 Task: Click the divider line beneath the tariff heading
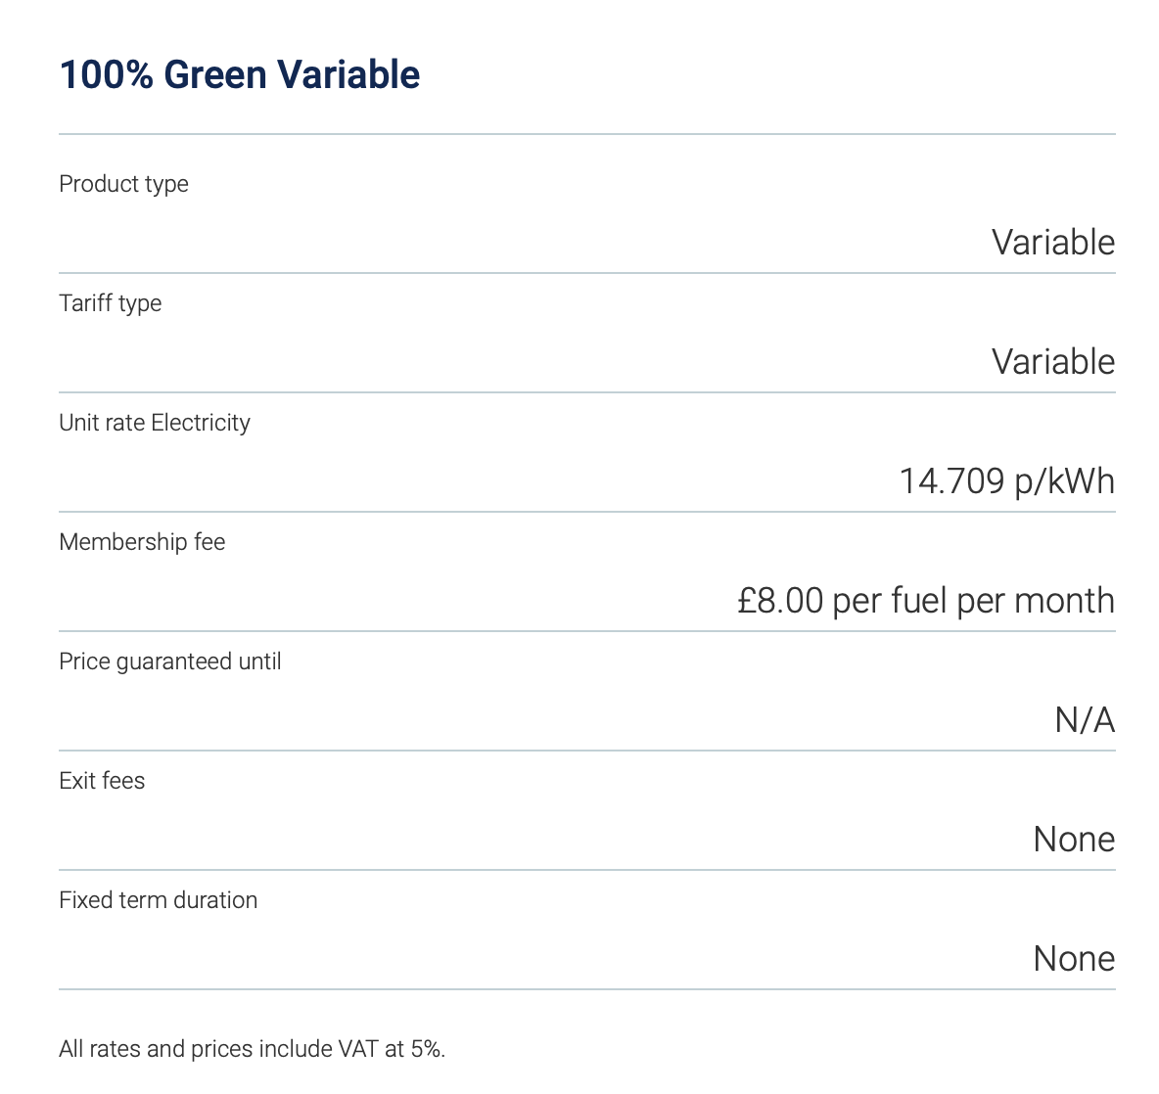[587, 134]
